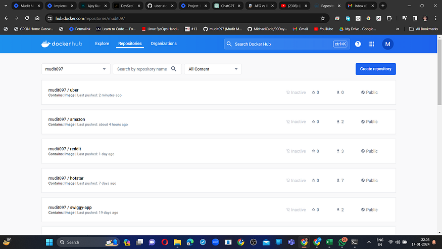Open the help question mark icon

358,44
